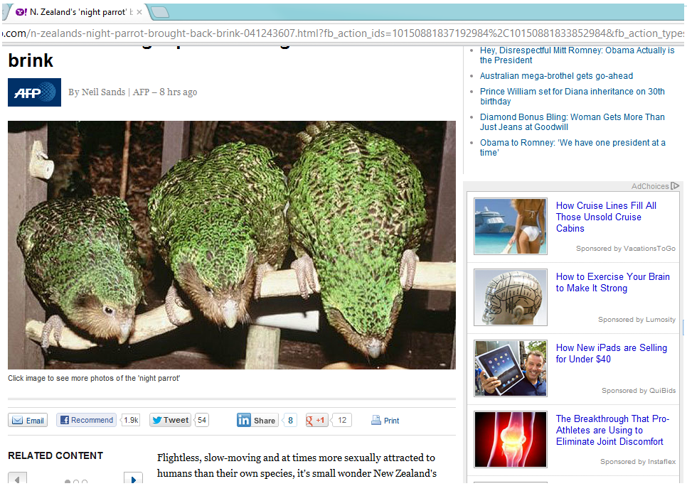687x486 pixels.
Task: Click the Email envelope icon
Action: pos(18,421)
